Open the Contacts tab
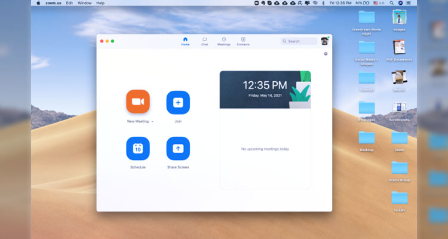Viewport: 448px width, 239px height. 243,41
